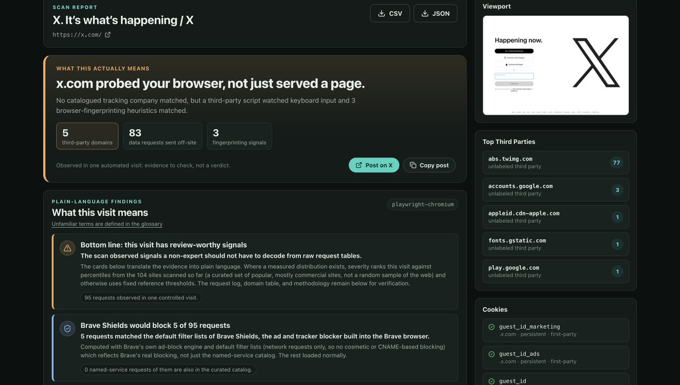Screen dimensions: 680x385
Task: Click the 'Bottom line: this visit has review-worthy signals' heading
Action: click(163, 245)
